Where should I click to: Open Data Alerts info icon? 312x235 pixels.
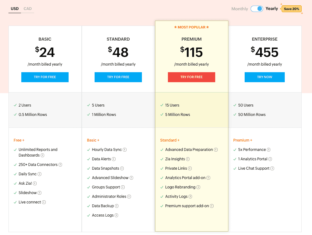pos(114,159)
